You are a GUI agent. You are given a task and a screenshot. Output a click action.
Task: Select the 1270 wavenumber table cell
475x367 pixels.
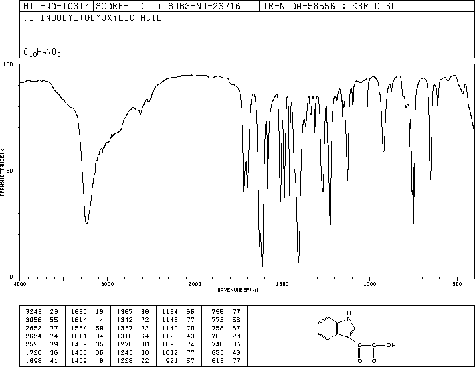coord(124,344)
